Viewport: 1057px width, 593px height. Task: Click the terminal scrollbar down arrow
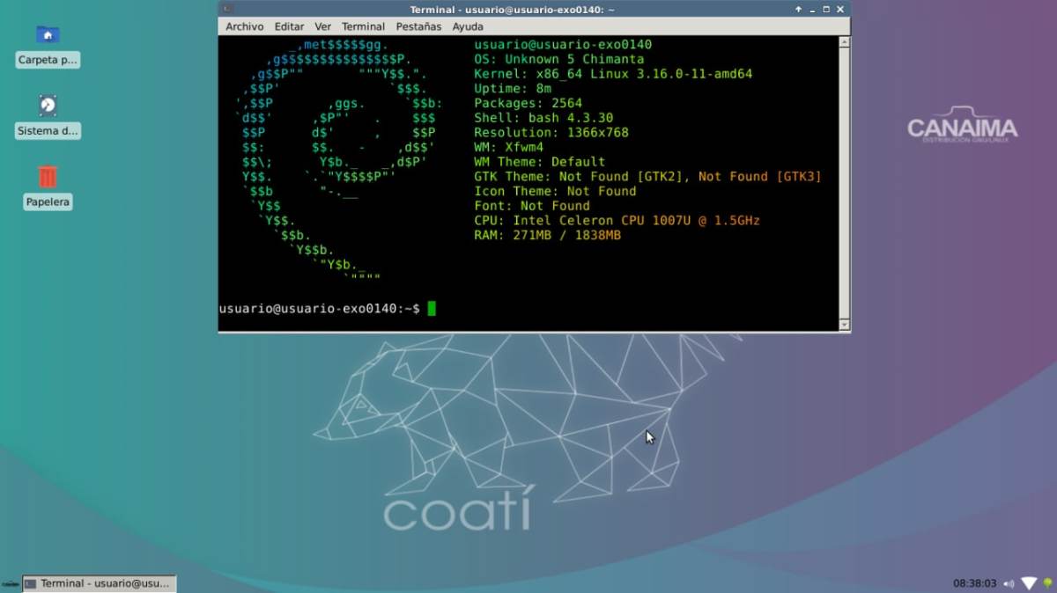[844, 325]
